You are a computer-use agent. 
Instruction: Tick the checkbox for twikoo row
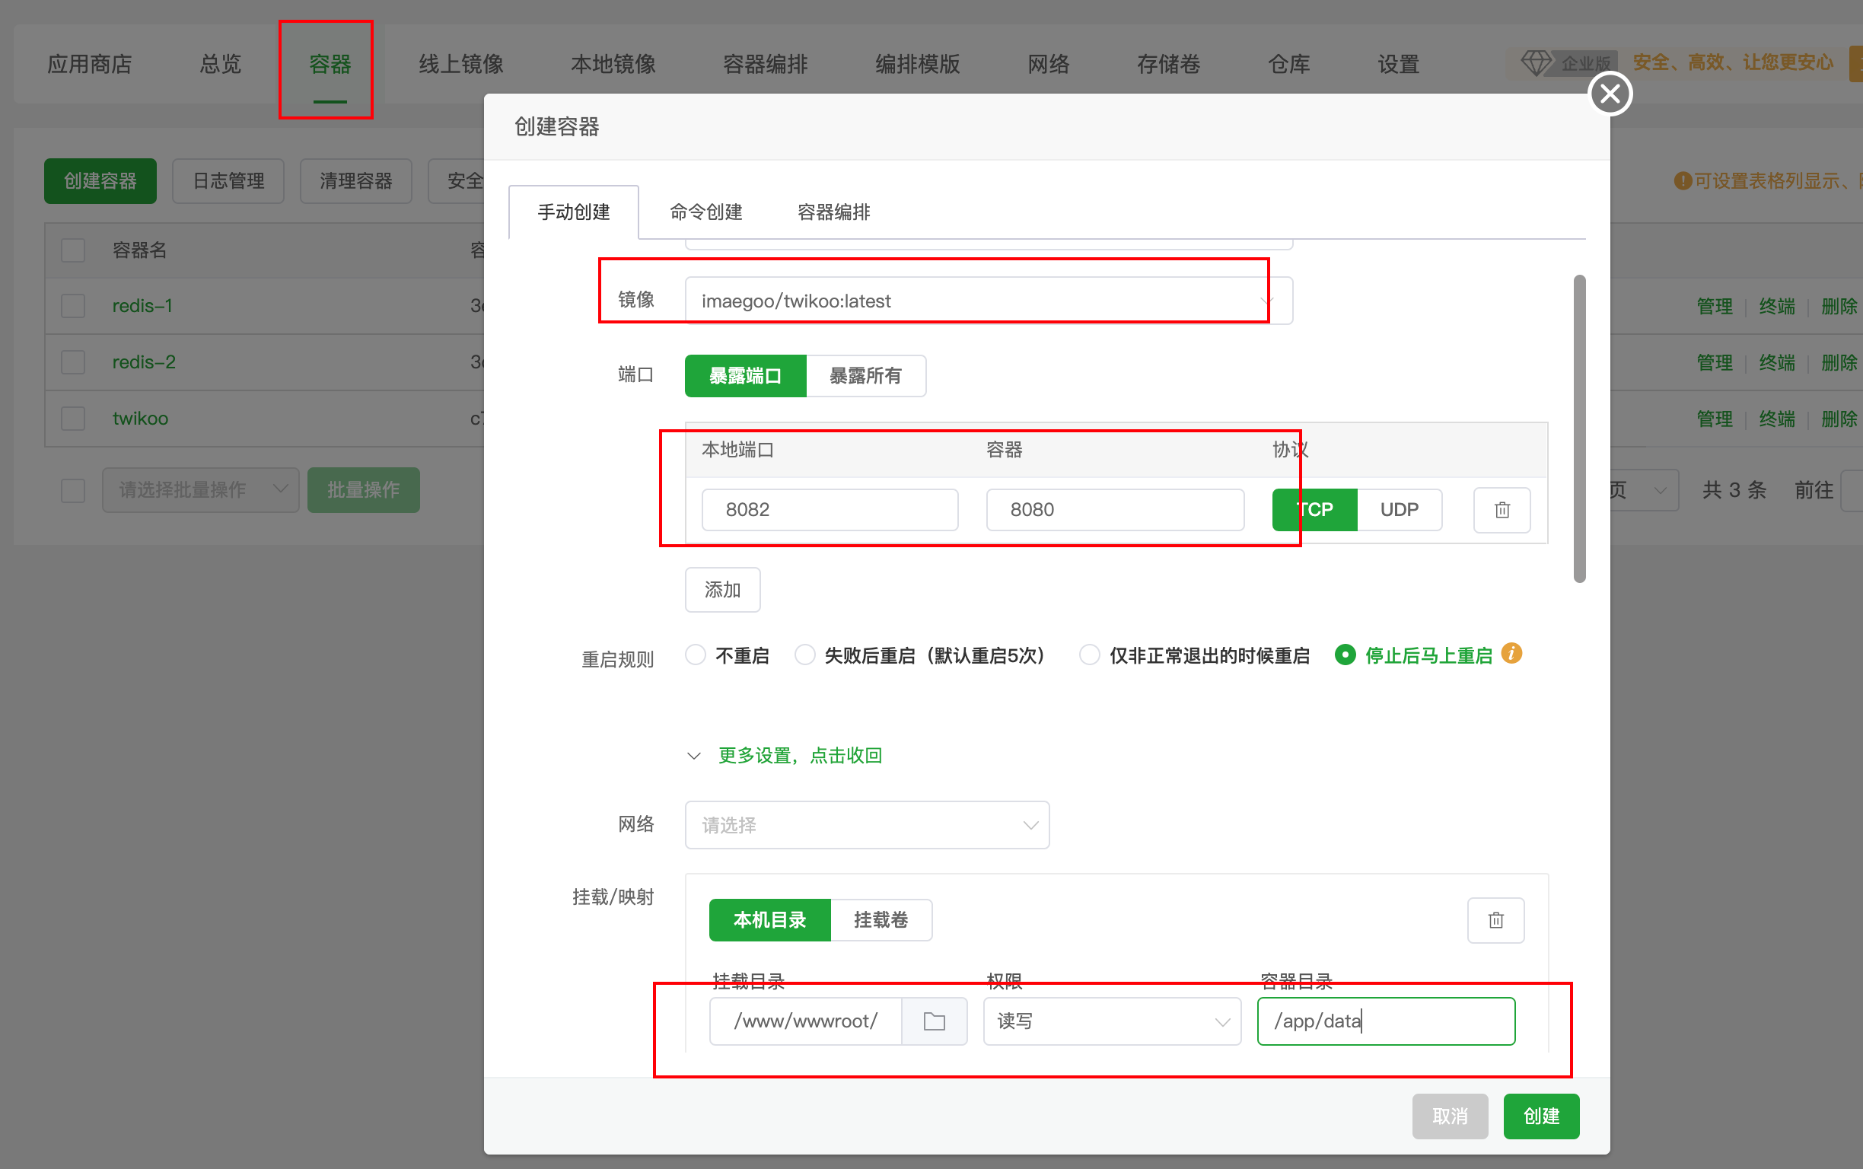[x=72, y=419]
